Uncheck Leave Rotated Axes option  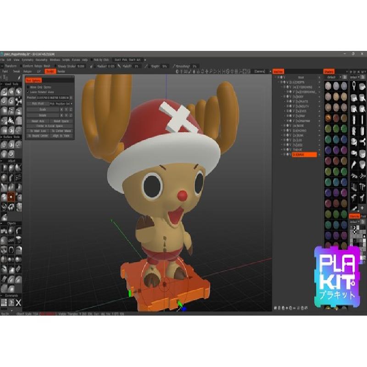[x=28, y=92]
